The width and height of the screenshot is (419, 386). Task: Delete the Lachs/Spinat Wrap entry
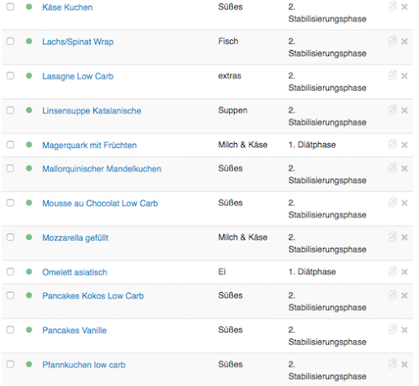click(404, 41)
